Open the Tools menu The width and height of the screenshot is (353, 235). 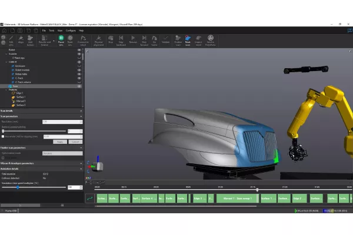pyautogui.click(x=52, y=30)
